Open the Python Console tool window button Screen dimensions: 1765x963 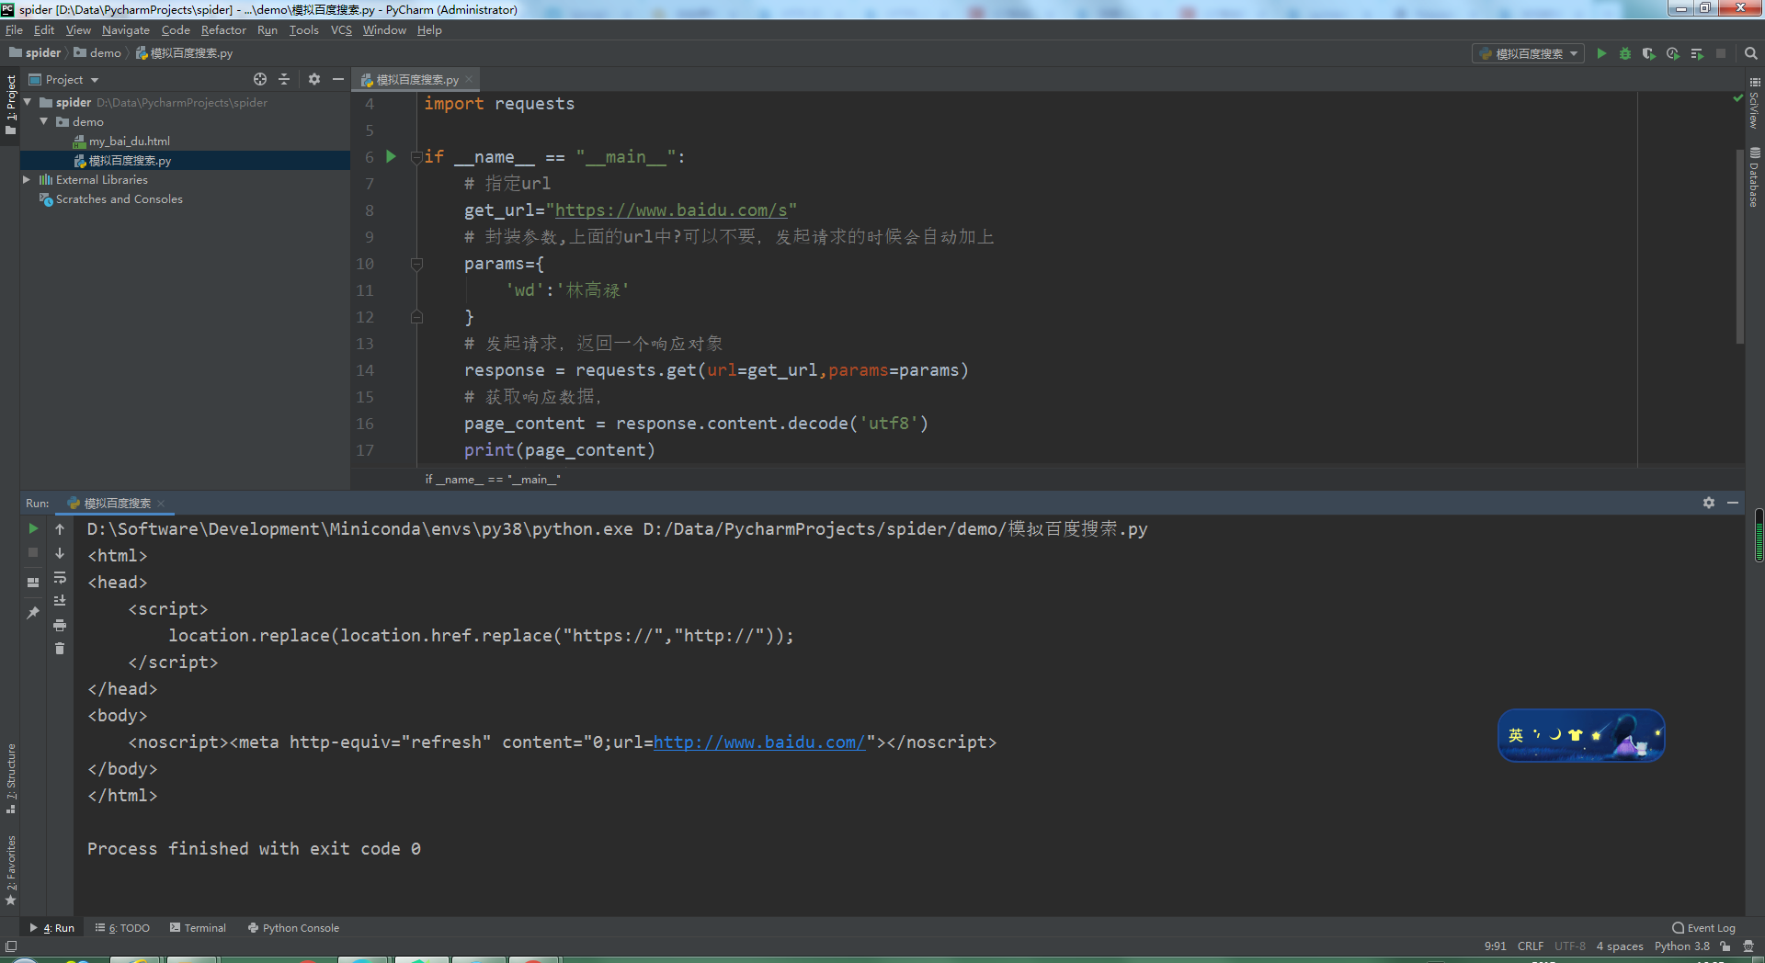293,928
